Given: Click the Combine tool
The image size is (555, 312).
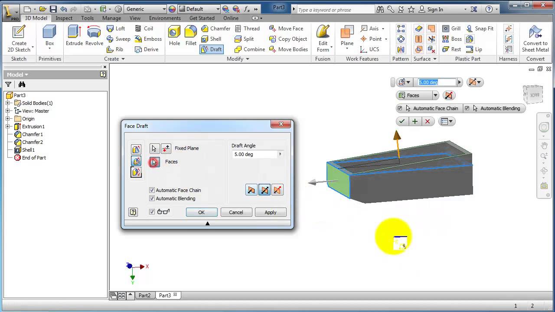Looking at the screenshot, I should (x=249, y=49).
